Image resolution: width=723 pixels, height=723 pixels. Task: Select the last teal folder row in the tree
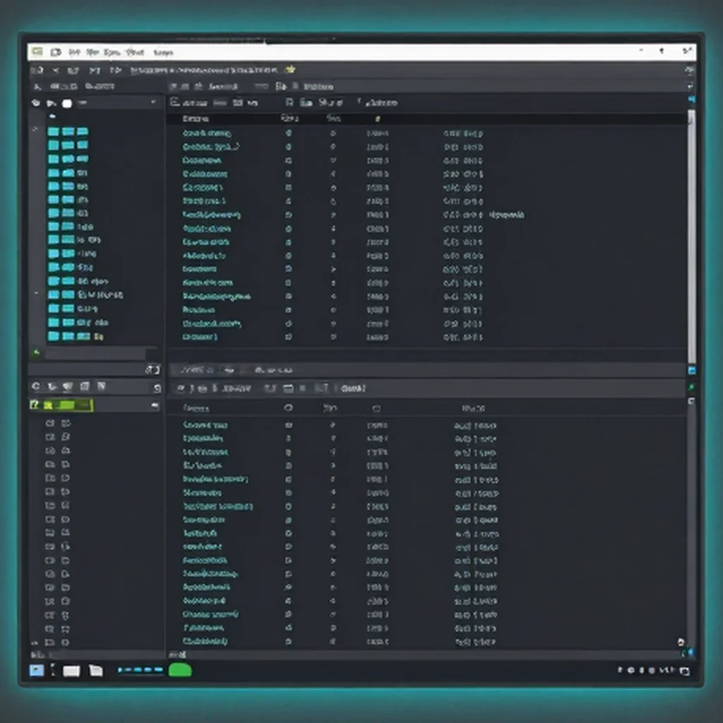click(x=76, y=336)
